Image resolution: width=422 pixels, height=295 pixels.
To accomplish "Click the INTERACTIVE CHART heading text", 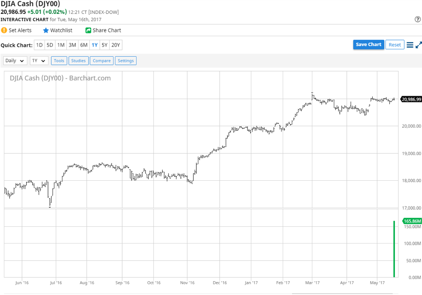I will [24, 19].
